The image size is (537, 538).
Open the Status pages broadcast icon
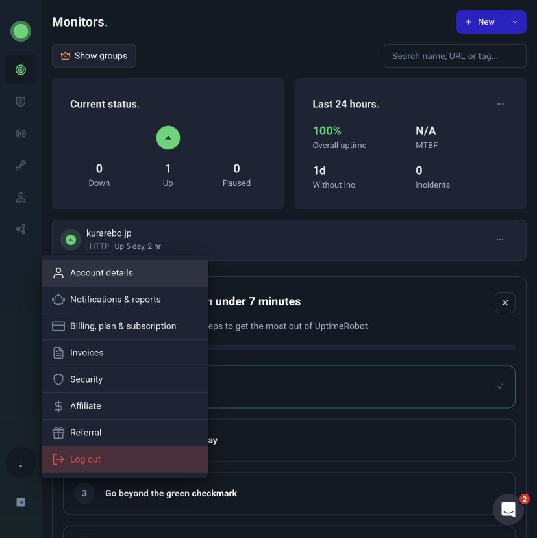click(x=21, y=133)
